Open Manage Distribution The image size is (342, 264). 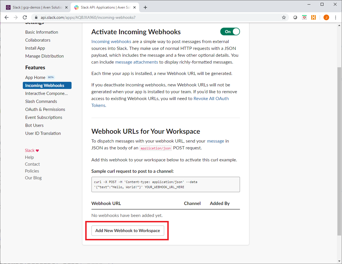click(x=44, y=56)
